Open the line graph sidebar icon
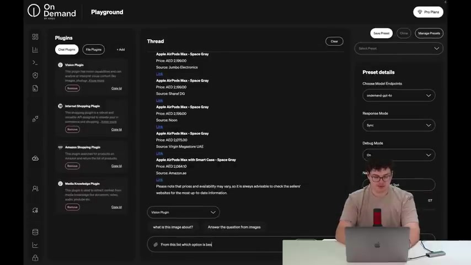The image size is (471, 265). point(35,245)
